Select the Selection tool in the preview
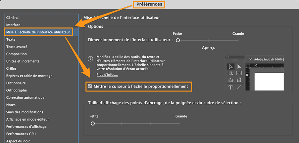 230,67
